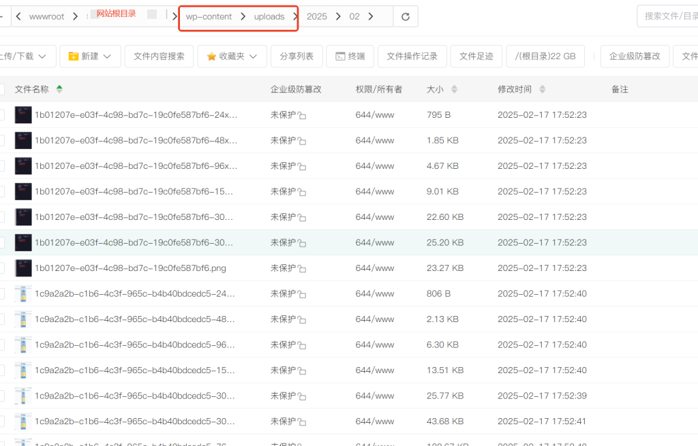Open the 文件操作记录 log button
The height and width of the screenshot is (446, 698).
click(x=412, y=57)
